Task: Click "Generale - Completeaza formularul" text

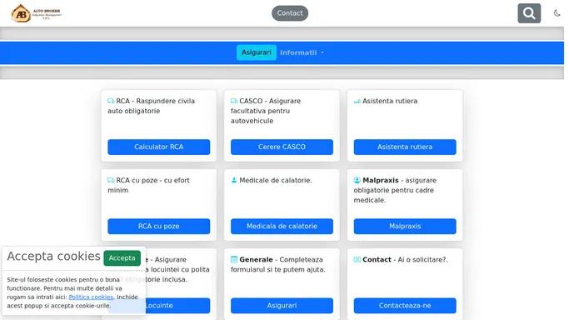Action: tap(278, 264)
